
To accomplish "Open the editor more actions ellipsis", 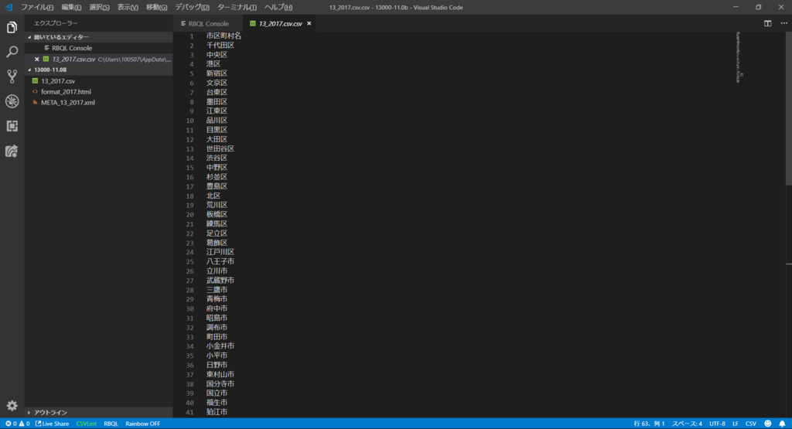I will (x=783, y=23).
